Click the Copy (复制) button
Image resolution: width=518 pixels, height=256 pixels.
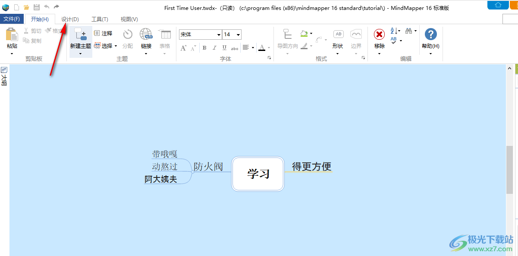tap(33, 41)
